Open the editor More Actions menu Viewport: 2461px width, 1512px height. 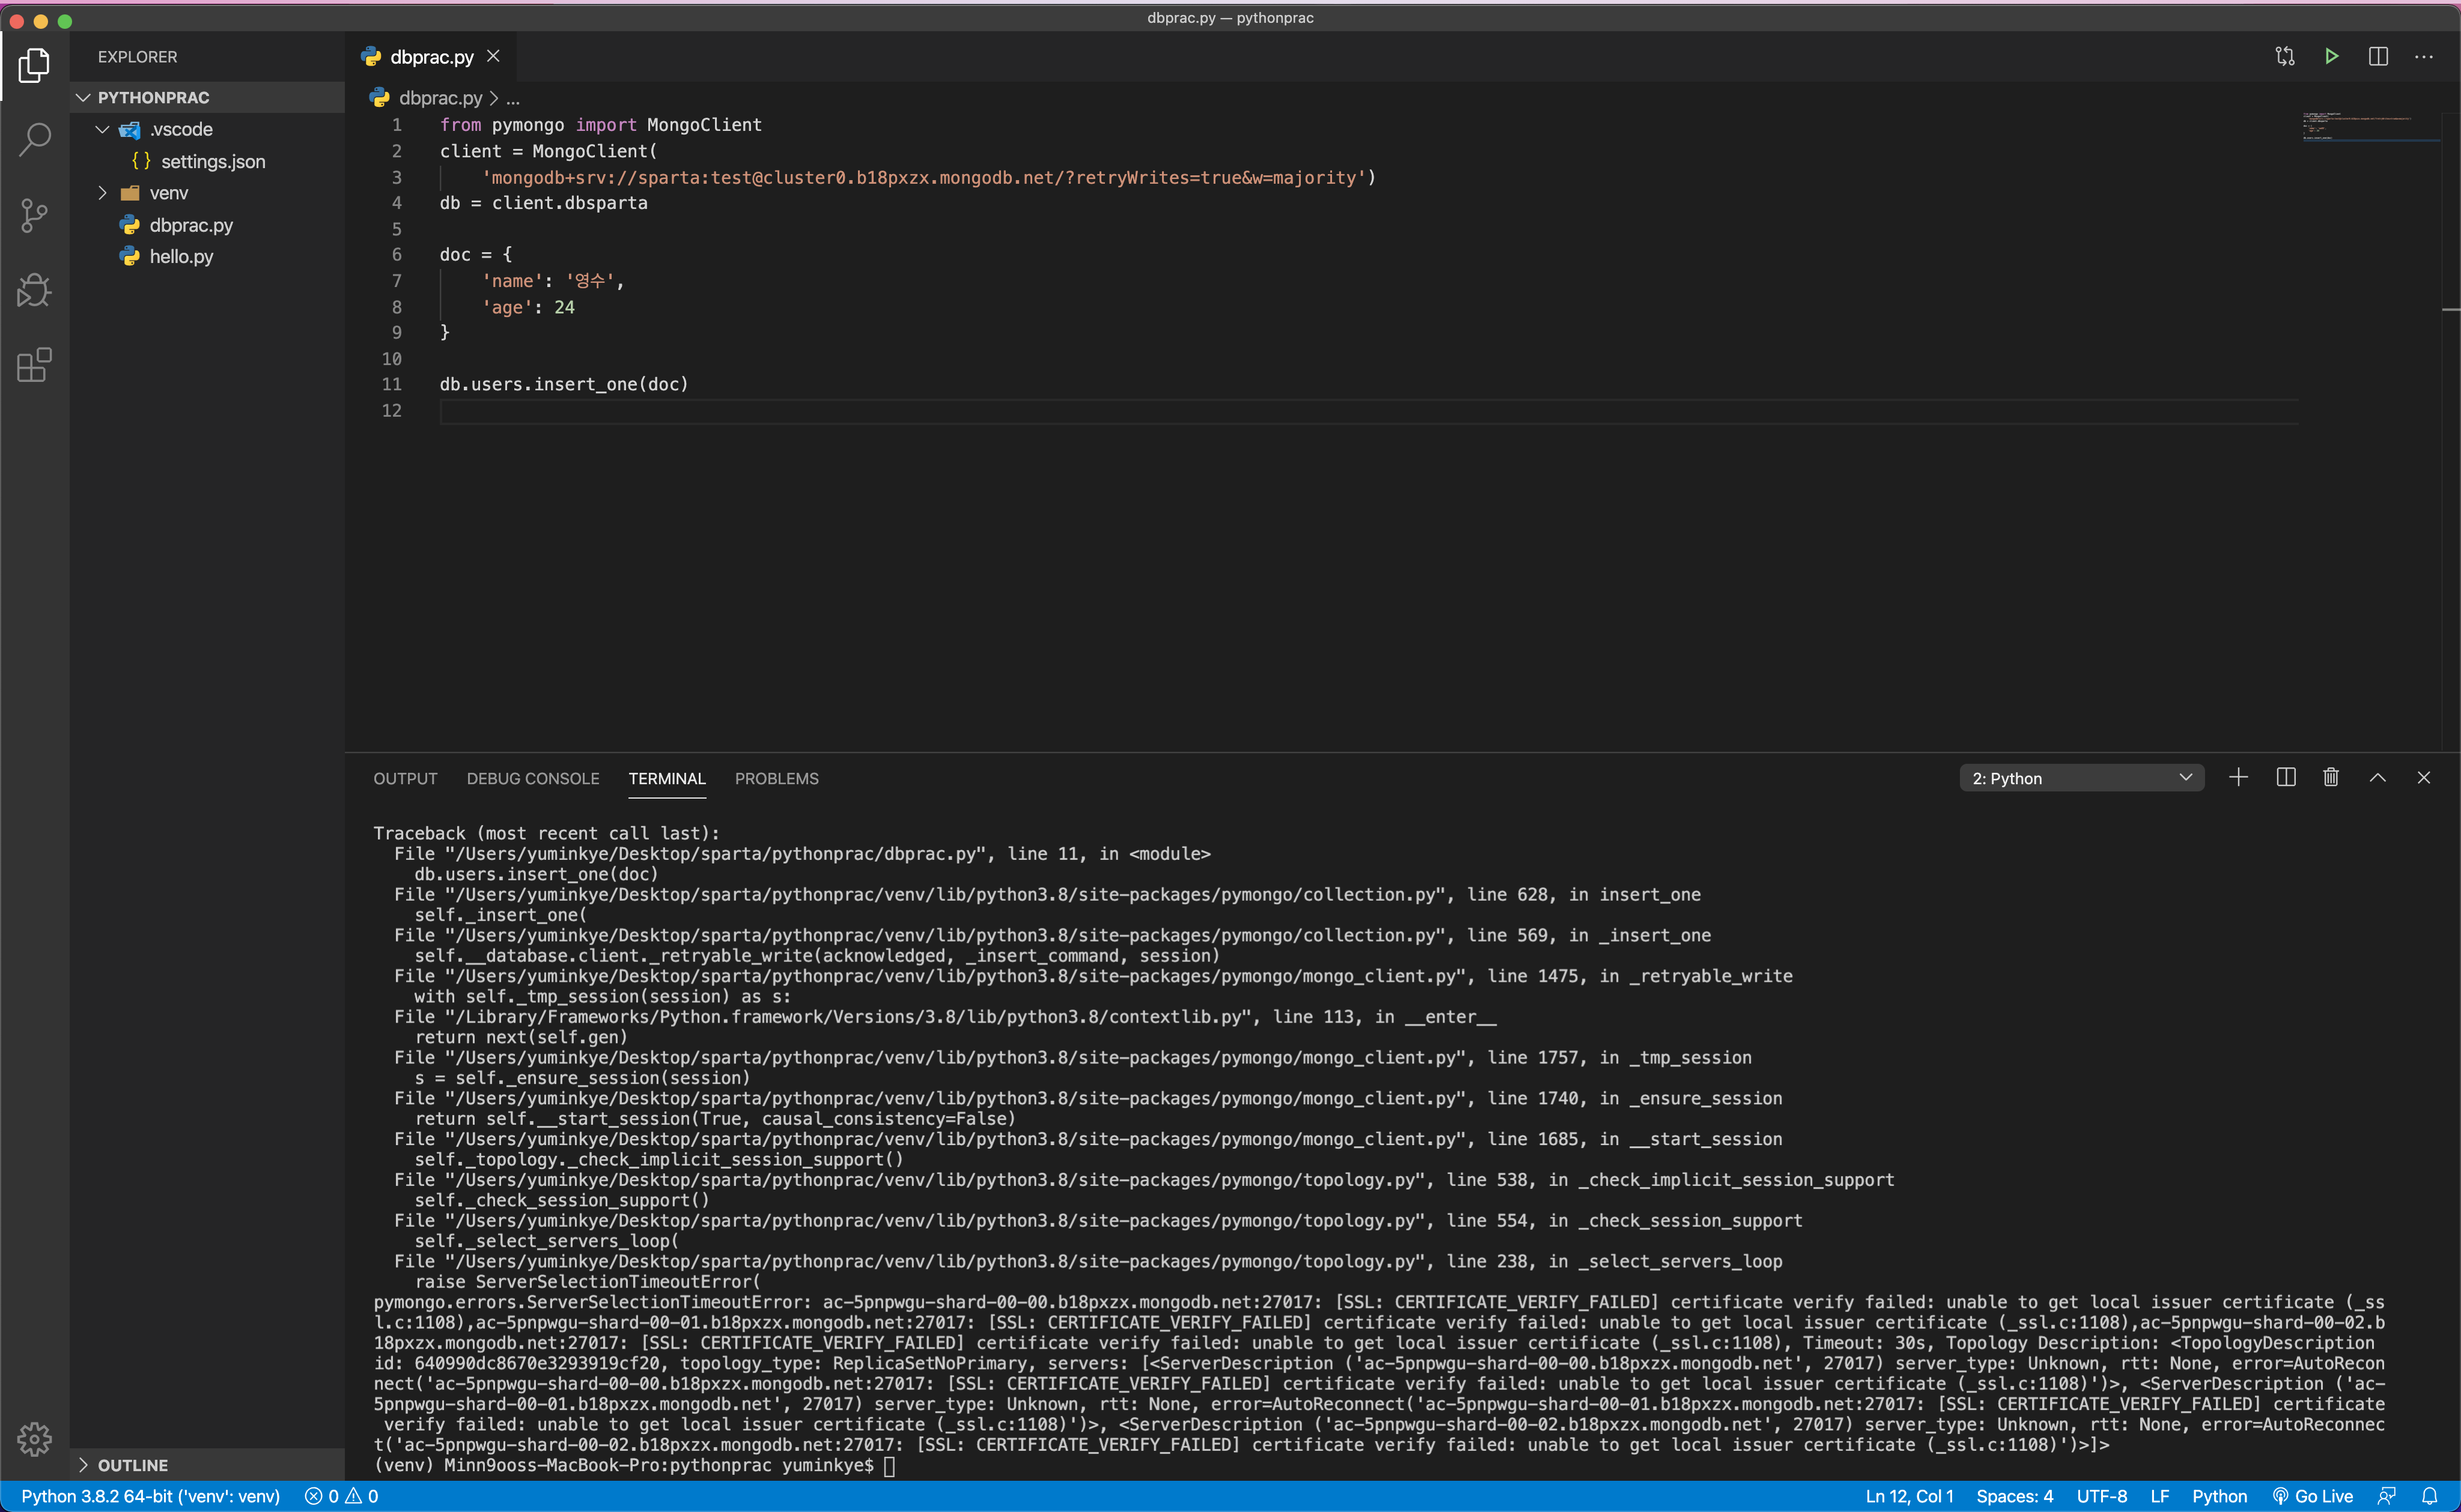click(2424, 56)
